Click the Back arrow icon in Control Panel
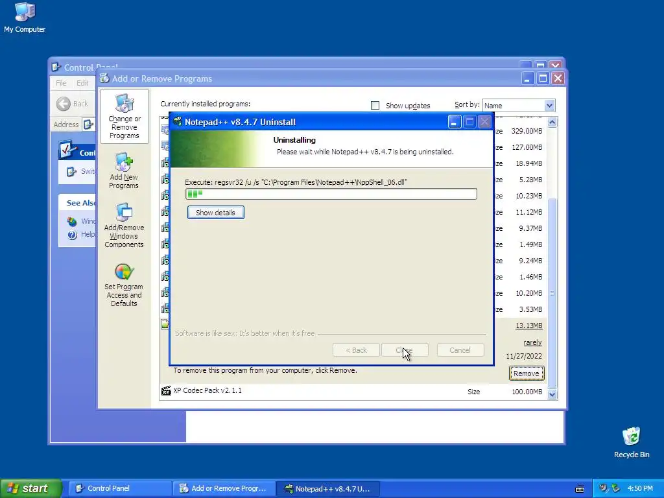This screenshot has height=498, width=664. 64,104
